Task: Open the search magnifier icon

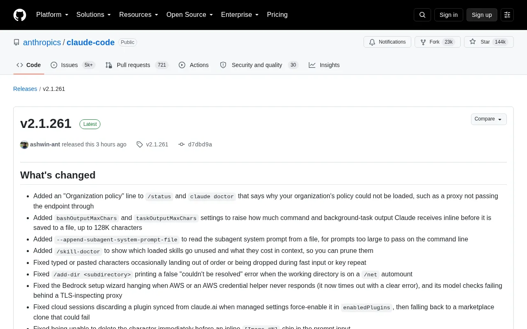Action: pyautogui.click(x=422, y=15)
